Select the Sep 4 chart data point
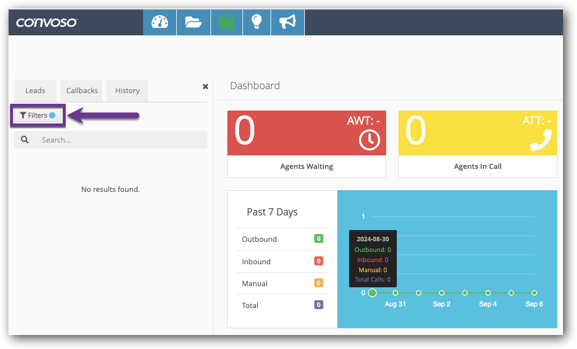577x349 pixels. click(488, 293)
